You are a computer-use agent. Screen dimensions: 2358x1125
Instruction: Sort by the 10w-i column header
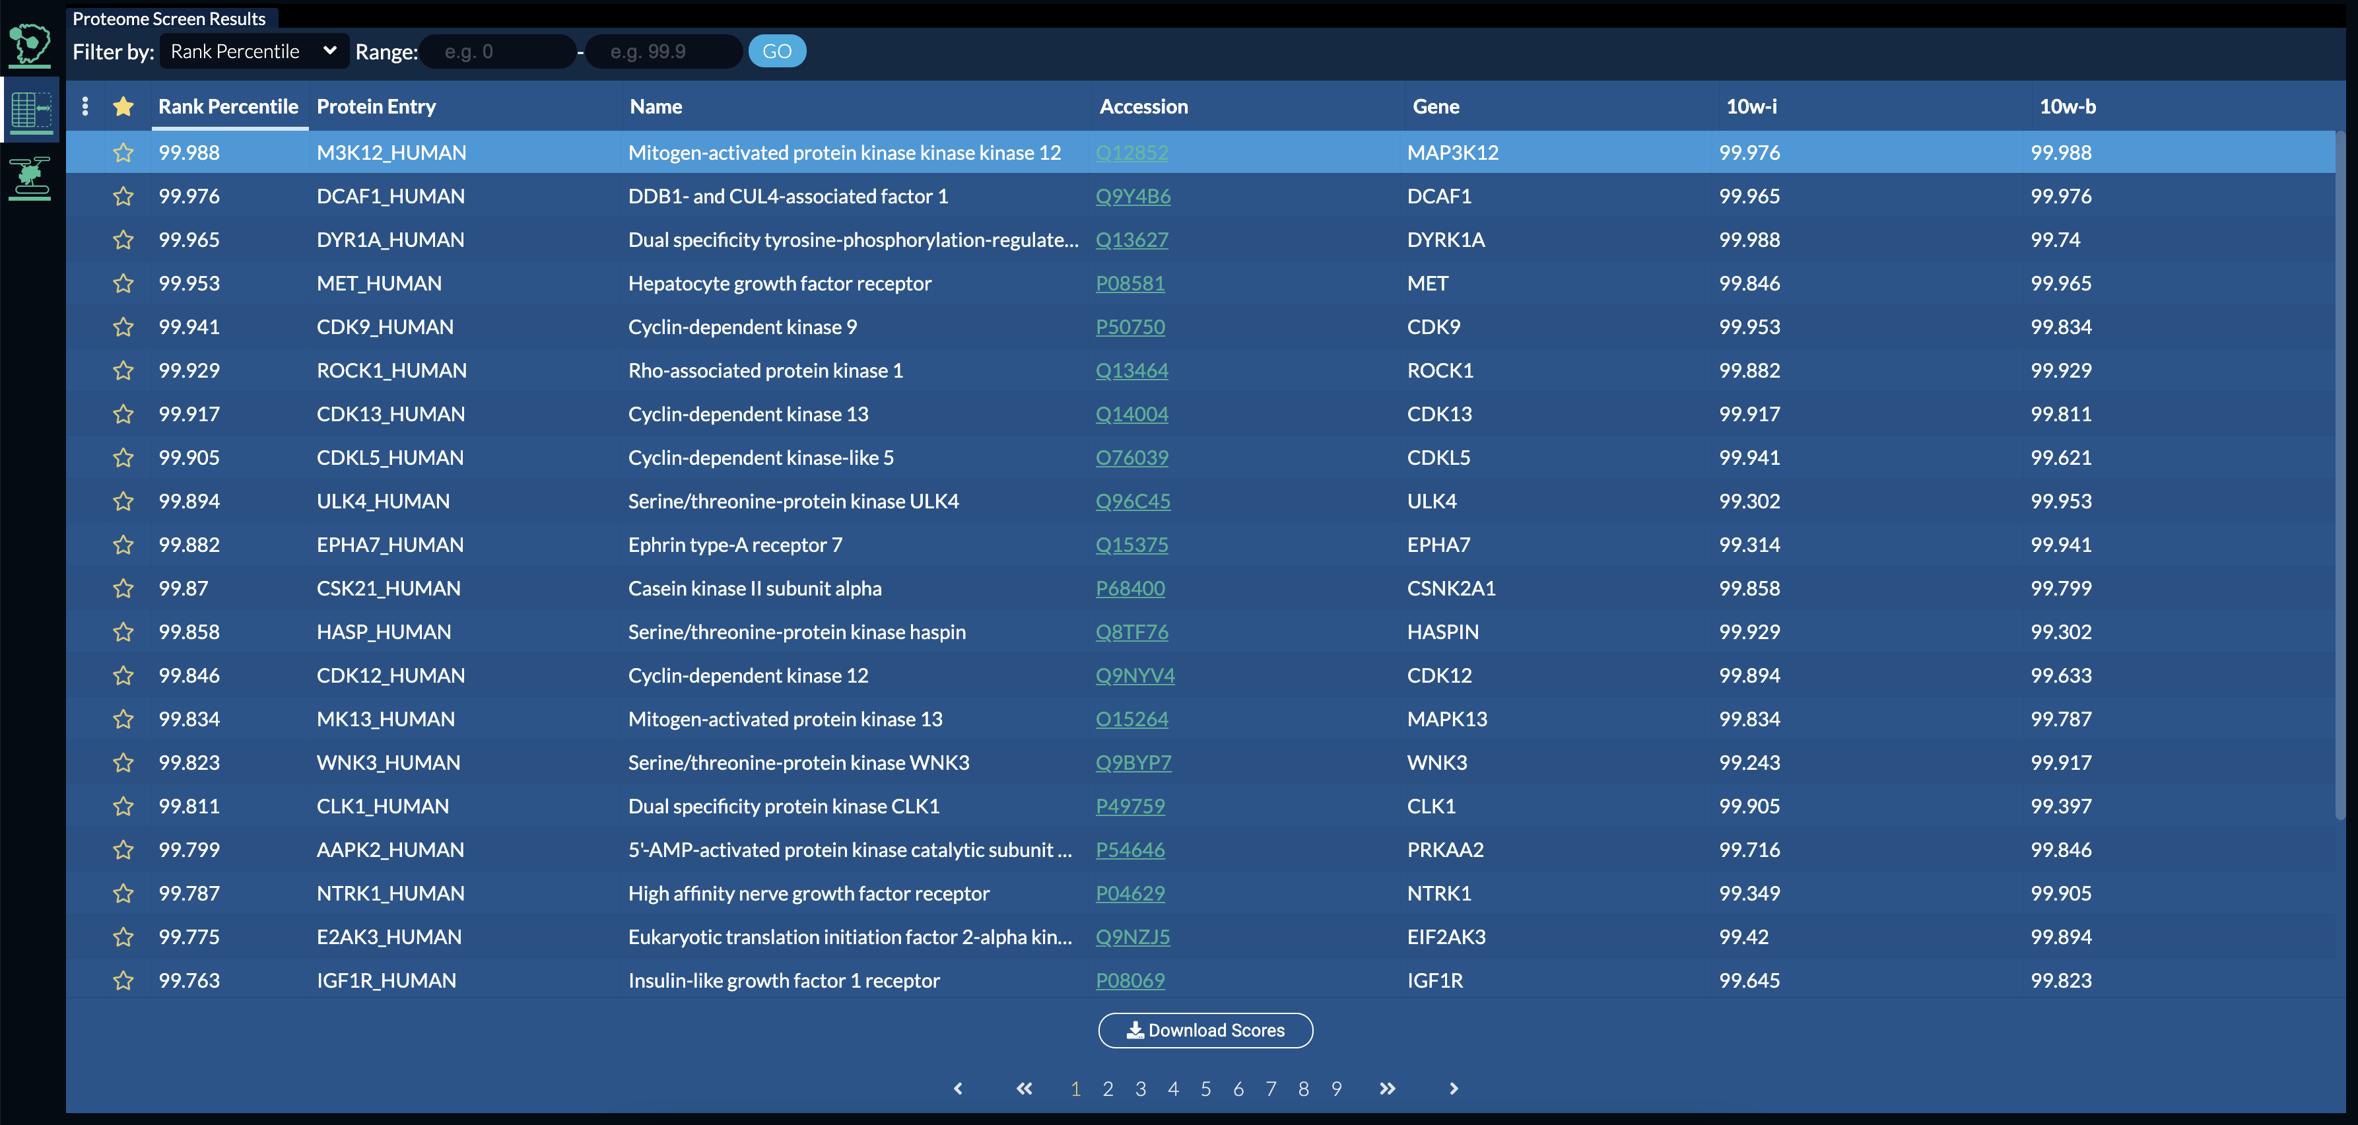pos(1750,106)
